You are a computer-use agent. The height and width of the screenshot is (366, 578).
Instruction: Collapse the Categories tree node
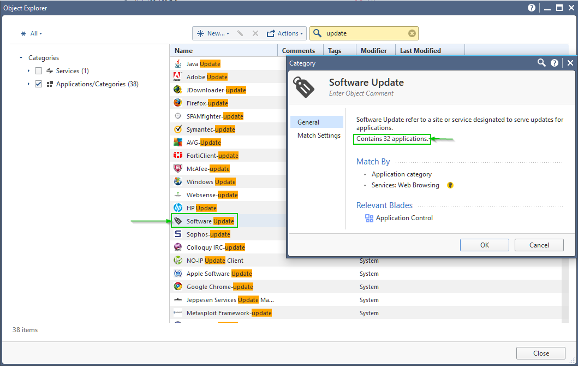point(21,57)
